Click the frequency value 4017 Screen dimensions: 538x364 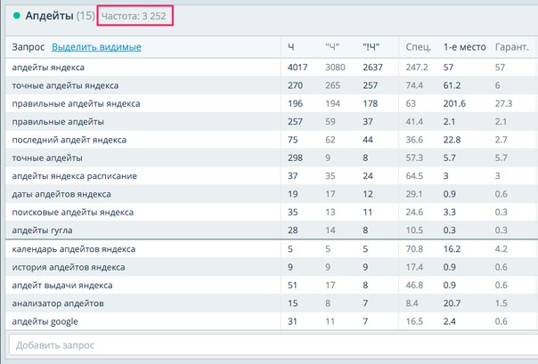tap(298, 67)
